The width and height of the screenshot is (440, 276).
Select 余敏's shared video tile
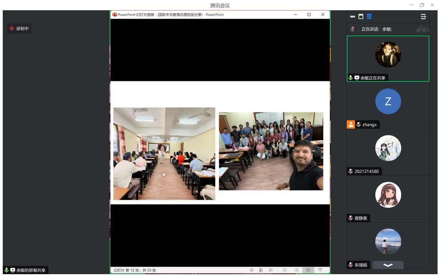(x=388, y=58)
